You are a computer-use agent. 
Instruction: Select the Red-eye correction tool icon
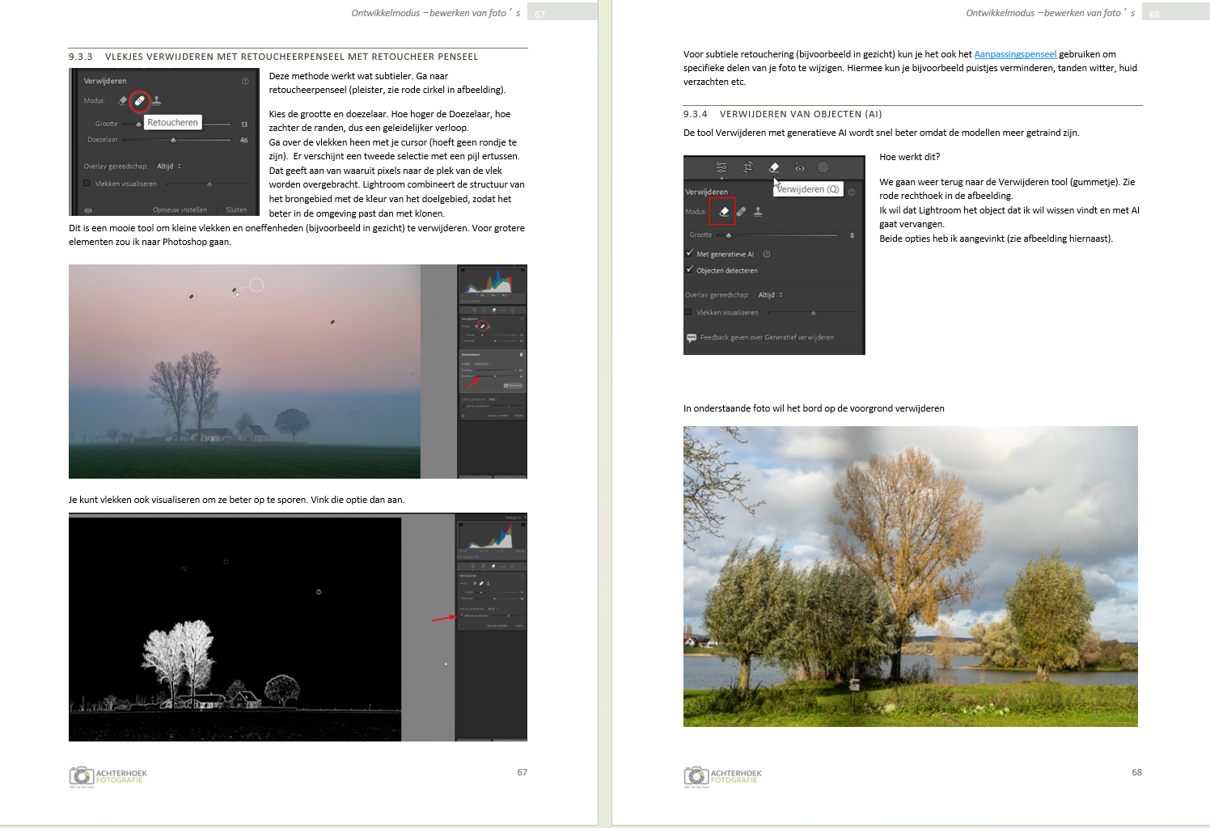[799, 167]
